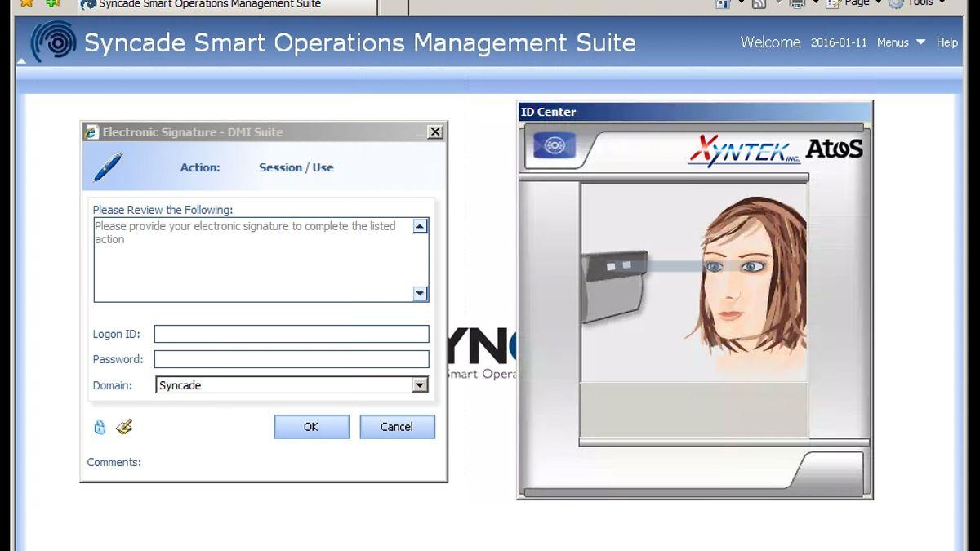Click the eraser clear-fields icon beside the padlock
Screen dimensions: 980x551
click(x=124, y=426)
